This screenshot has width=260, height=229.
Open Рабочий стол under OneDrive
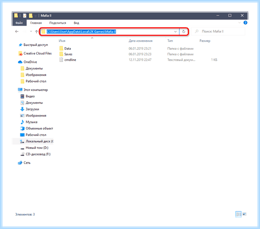tap(36, 81)
